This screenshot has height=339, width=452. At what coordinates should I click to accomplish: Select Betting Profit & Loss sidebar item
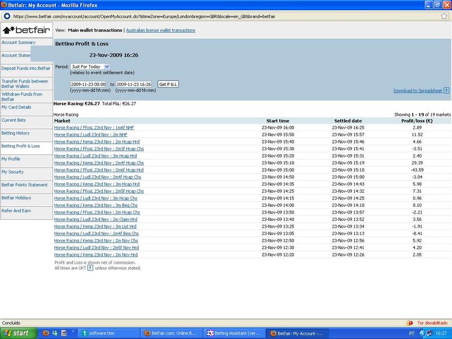coord(21,146)
